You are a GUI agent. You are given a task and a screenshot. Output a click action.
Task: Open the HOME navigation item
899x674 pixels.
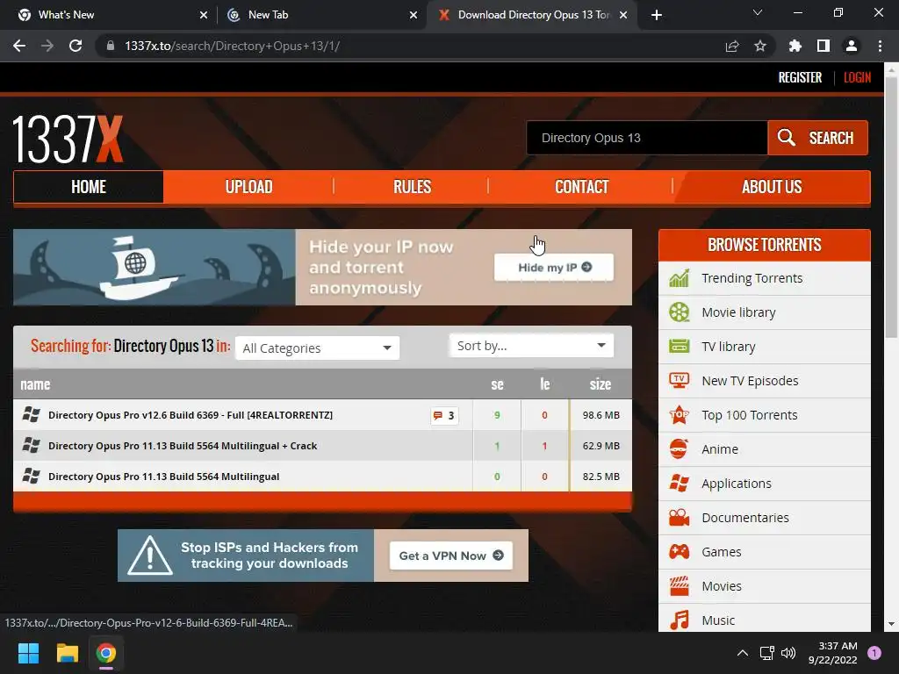pyautogui.click(x=89, y=187)
